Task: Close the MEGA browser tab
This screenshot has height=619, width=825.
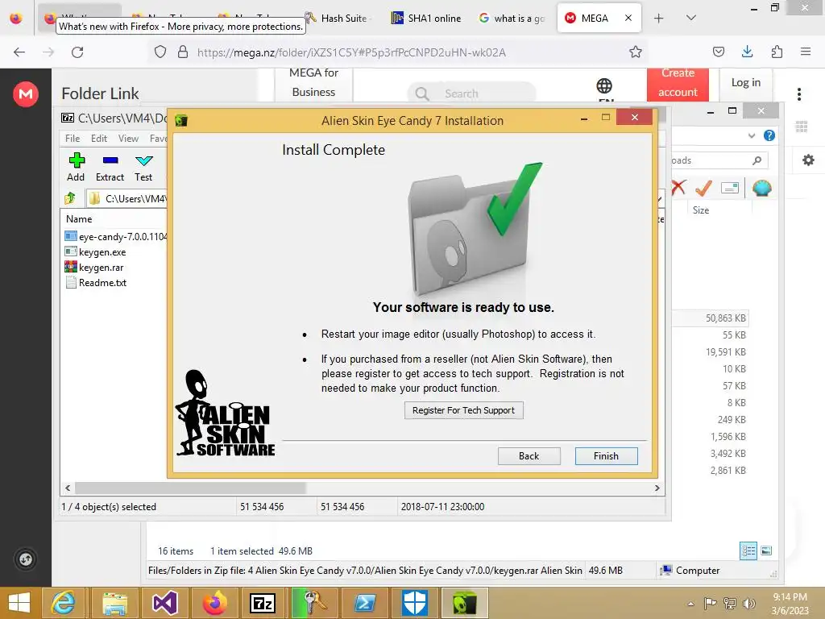Action: tap(628, 18)
